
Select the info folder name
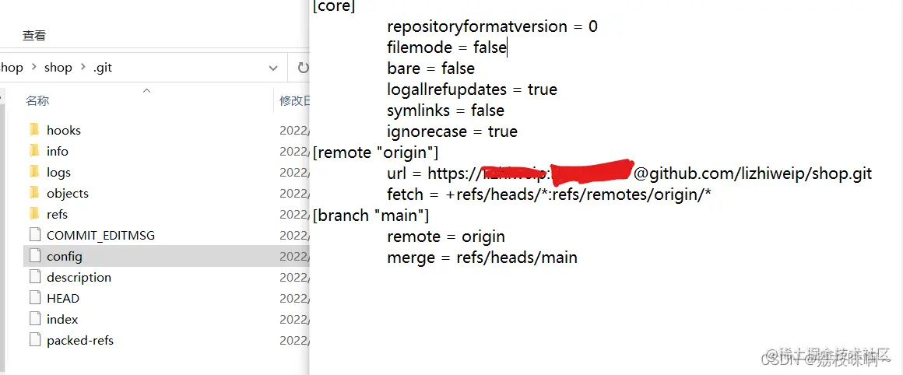[x=58, y=151]
